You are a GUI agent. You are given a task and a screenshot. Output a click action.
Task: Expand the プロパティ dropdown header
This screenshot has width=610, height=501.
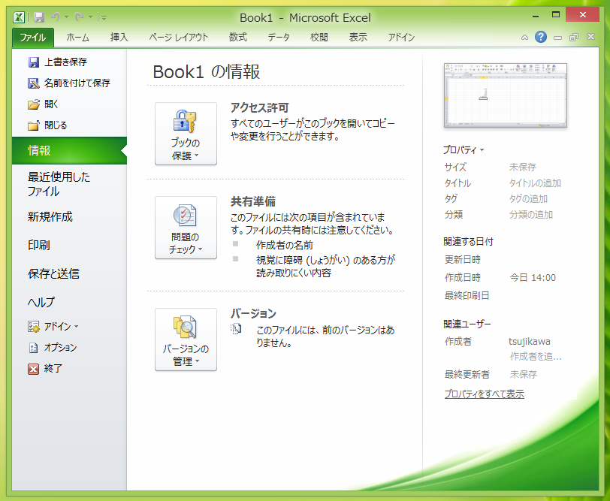pos(464,149)
